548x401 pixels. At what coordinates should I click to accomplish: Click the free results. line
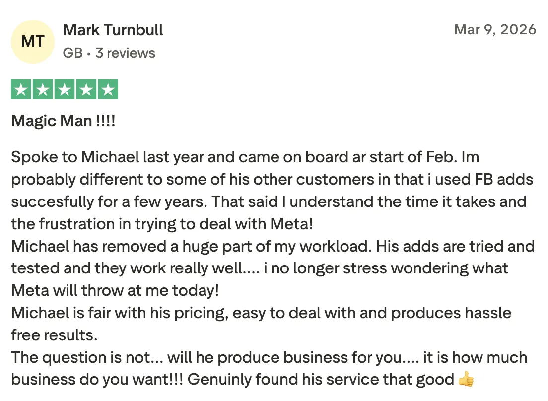click(x=54, y=335)
